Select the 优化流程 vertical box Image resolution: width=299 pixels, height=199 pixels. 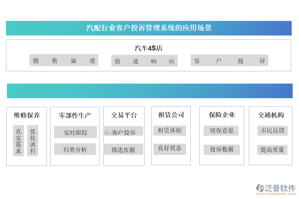(x=33, y=141)
